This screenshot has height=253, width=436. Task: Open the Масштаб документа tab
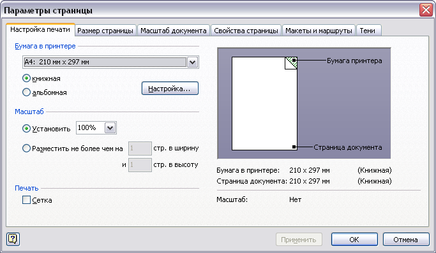pyautogui.click(x=174, y=31)
